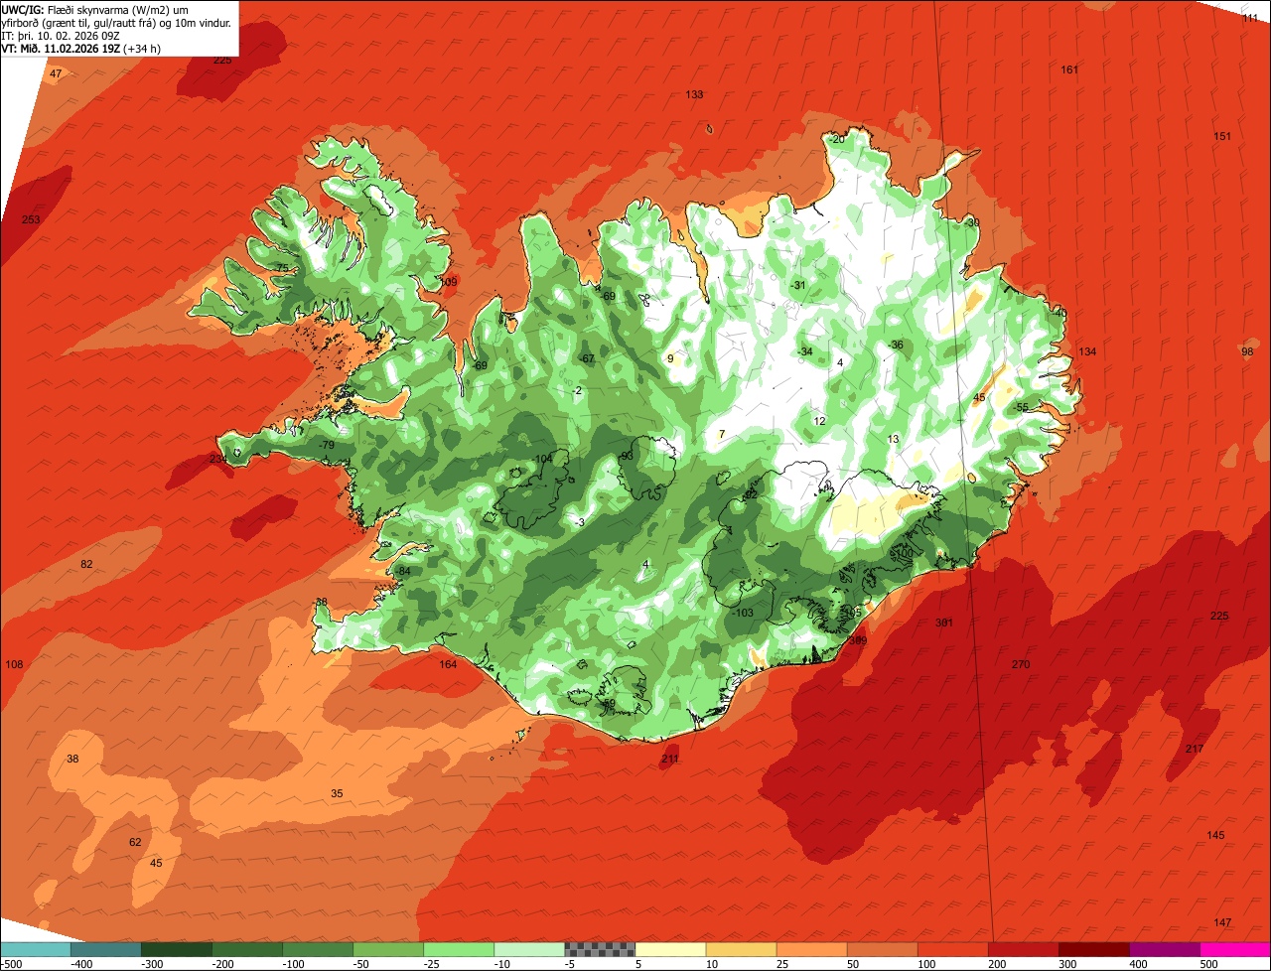
Task: Select the darkest green -300 legend swatch
Action: tap(177, 949)
